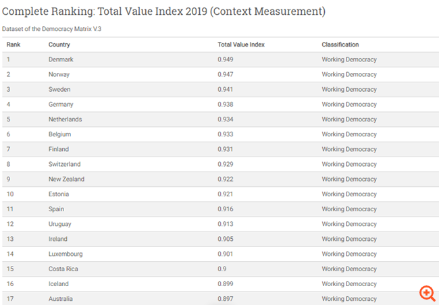Screen dimensions: 439x305
Task: Click the Rank column header
Action: (14, 45)
